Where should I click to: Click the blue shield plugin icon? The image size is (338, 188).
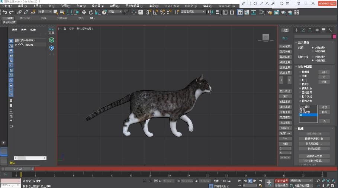(52, 48)
